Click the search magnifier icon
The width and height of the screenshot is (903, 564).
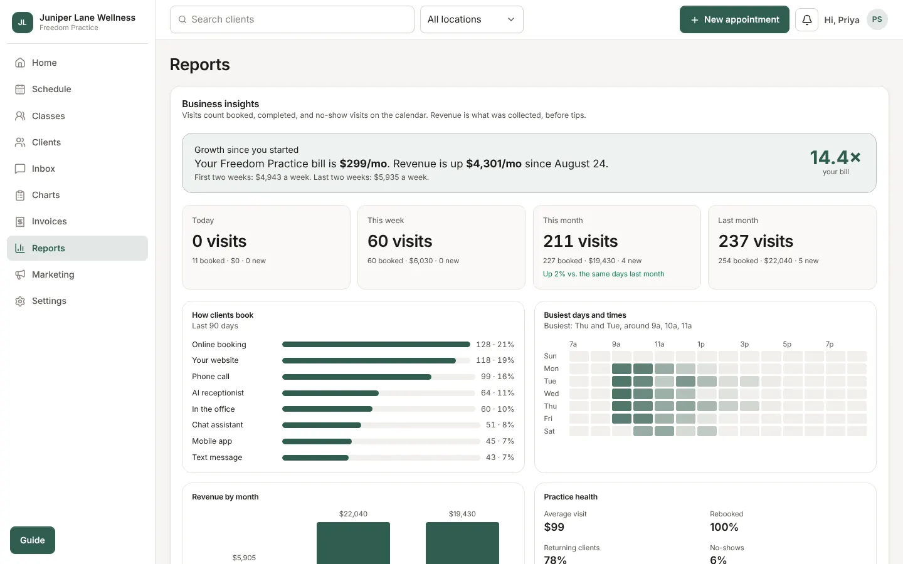point(182,19)
